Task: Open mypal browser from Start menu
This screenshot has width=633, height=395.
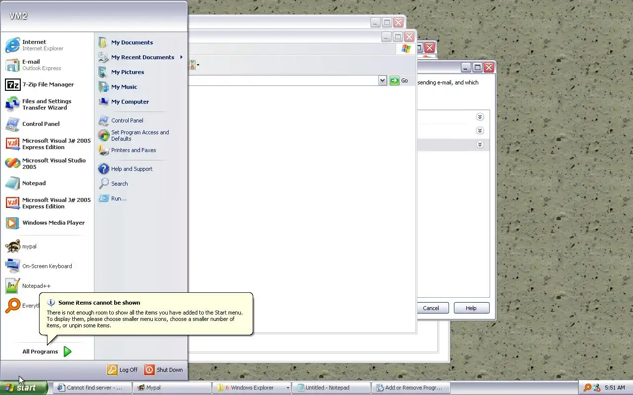Action: (47, 246)
